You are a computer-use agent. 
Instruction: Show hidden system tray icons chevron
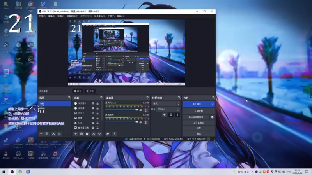(x=252, y=172)
